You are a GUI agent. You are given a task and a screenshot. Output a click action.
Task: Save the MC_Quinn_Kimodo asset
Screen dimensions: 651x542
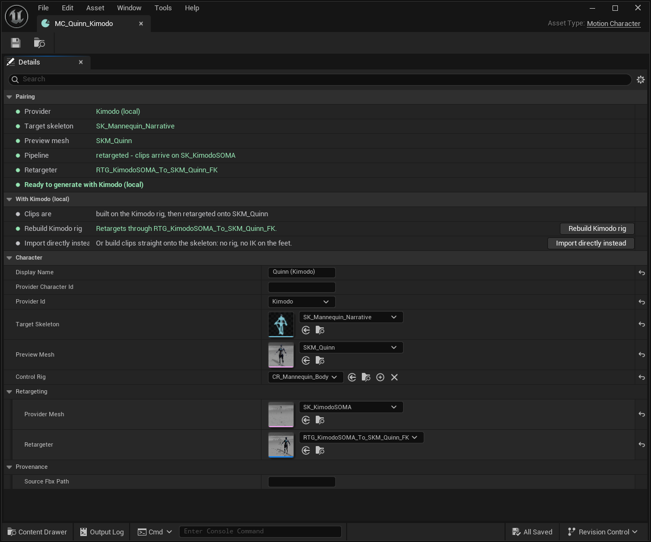tap(16, 43)
